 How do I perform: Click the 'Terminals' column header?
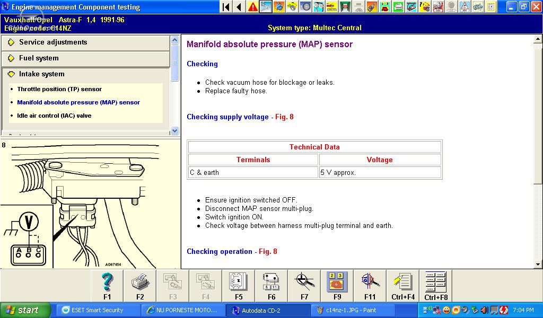coord(253,160)
